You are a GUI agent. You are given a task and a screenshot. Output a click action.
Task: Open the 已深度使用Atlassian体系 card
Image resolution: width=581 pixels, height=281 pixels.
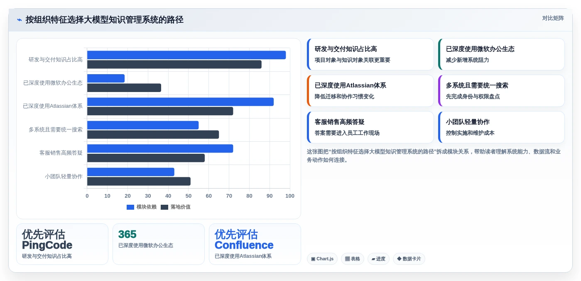(370, 91)
